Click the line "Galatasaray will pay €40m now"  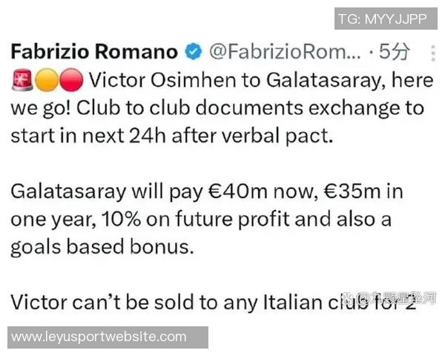pyautogui.click(x=155, y=192)
